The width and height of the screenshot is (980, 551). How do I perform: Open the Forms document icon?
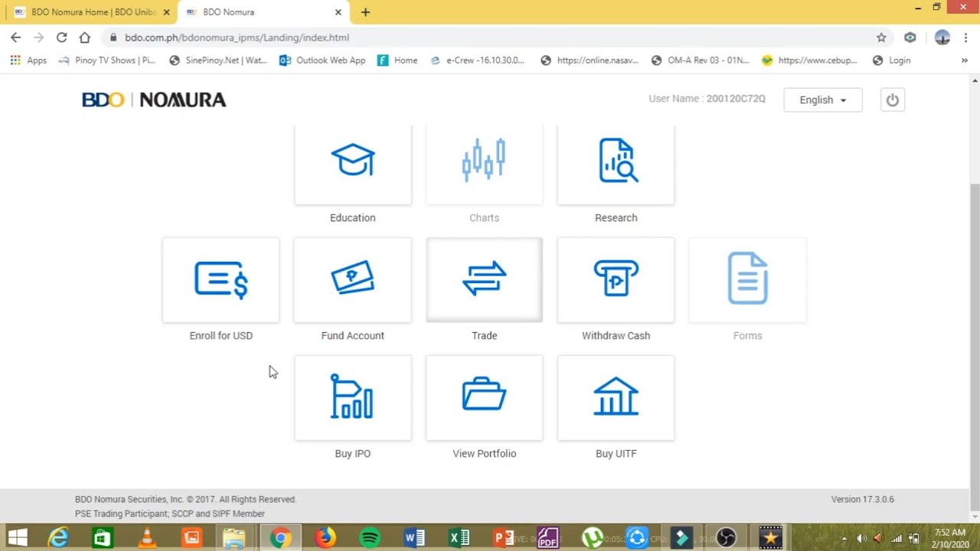pyautogui.click(x=748, y=278)
